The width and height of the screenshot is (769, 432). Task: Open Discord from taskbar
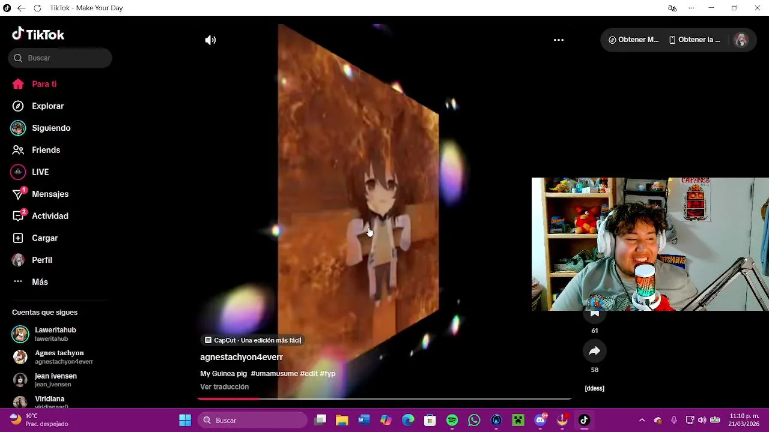tap(540, 420)
